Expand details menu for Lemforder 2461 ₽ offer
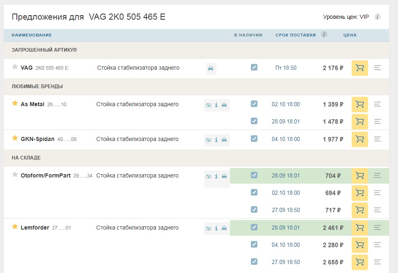This screenshot has height=273, width=398. click(x=378, y=228)
